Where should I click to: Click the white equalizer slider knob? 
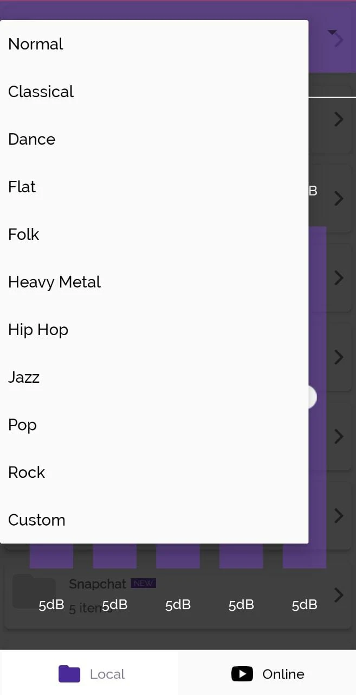(x=311, y=397)
